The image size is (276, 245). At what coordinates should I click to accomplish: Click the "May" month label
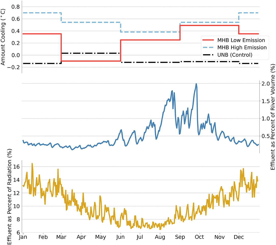coord(101,237)
